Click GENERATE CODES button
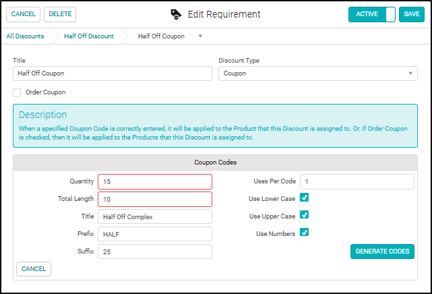This screenshot has height=294, width=432. 382,252
